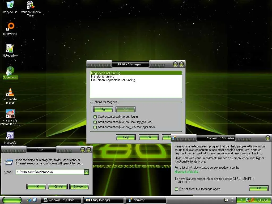Switch to Windows Task Manager taskbar button
The image size is (272, 204).
tap(61, 200)
